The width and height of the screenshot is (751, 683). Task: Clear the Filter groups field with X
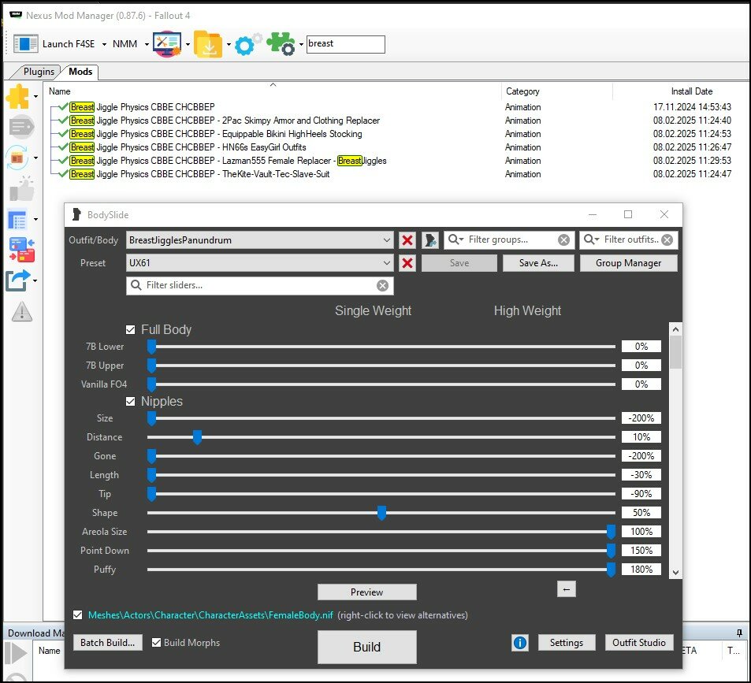(x=563, y=239)
